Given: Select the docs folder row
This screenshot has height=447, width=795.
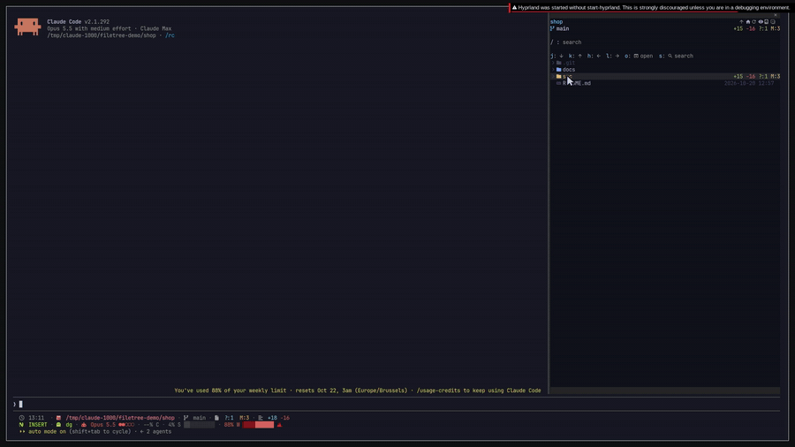Looking at the screenshot, I should click(x=664, y=70).
